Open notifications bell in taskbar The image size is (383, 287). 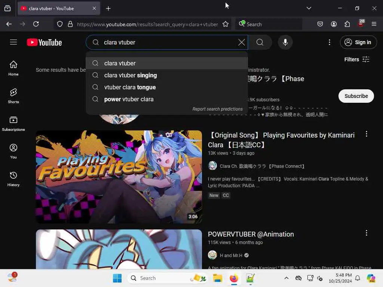click(x=358, y=278)
